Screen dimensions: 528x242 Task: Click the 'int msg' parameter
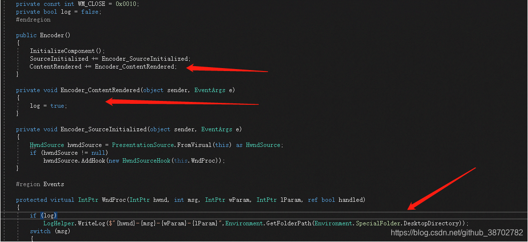pos(187,200)
